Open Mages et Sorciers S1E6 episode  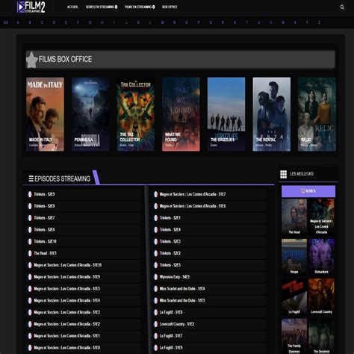tap(193, 206)
